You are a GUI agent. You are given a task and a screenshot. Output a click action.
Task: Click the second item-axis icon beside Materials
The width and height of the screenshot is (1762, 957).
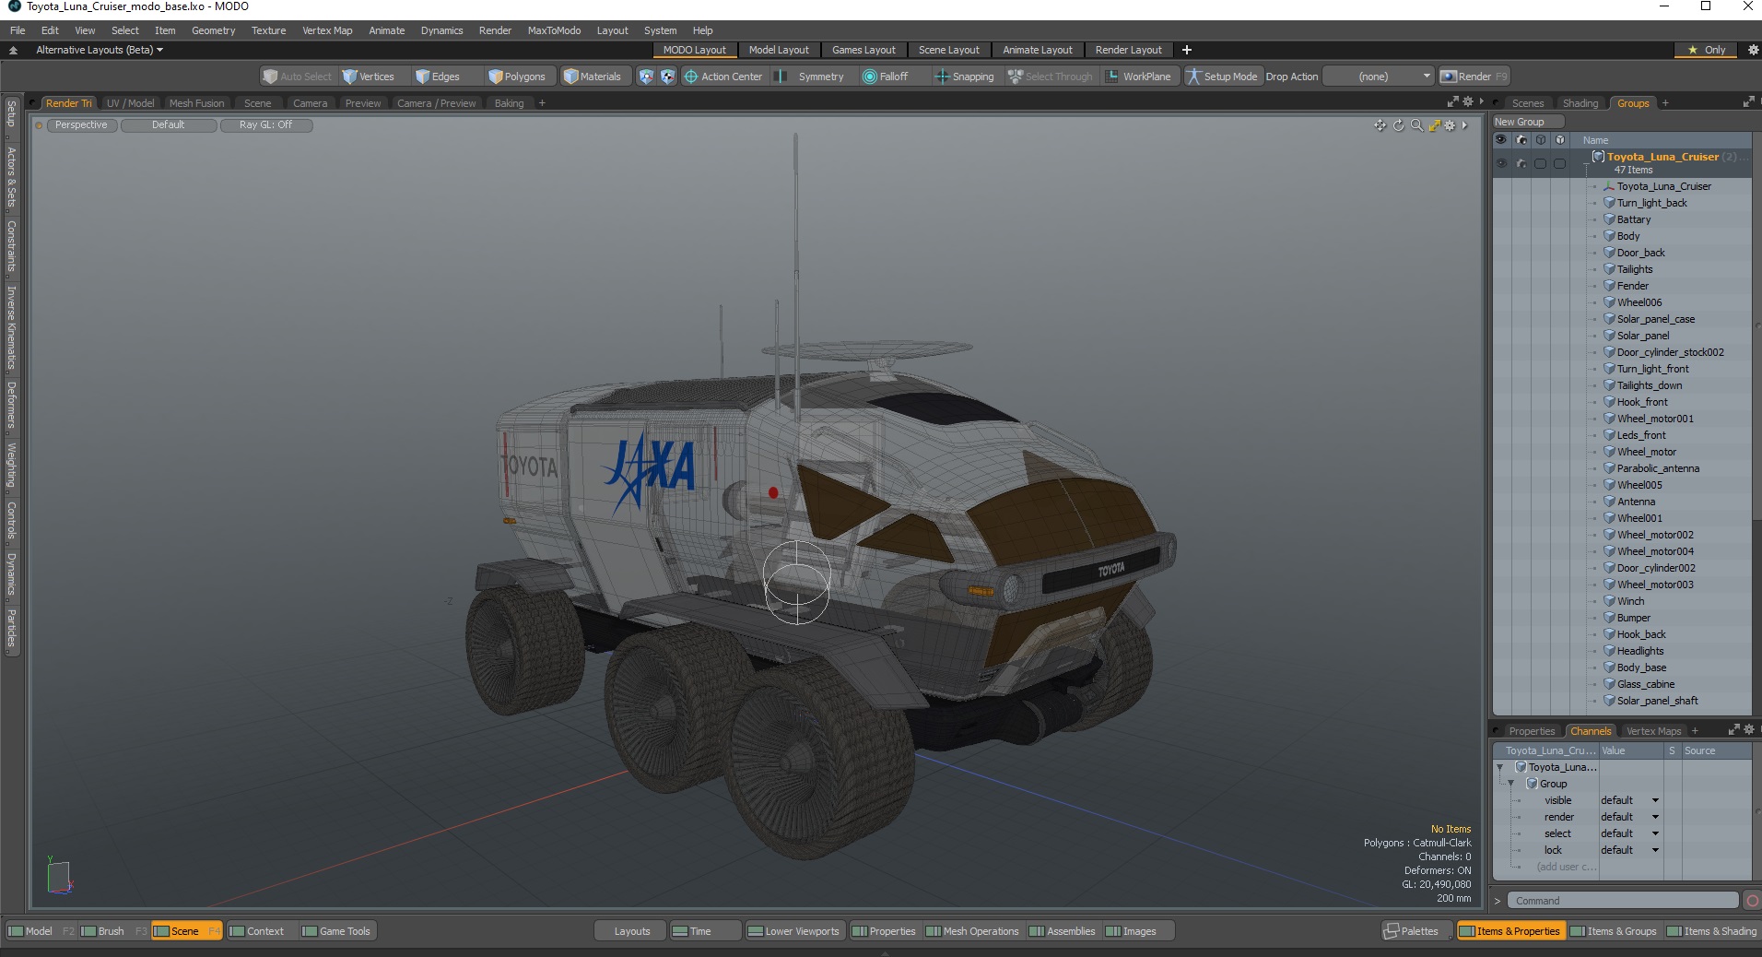[668, 77]
